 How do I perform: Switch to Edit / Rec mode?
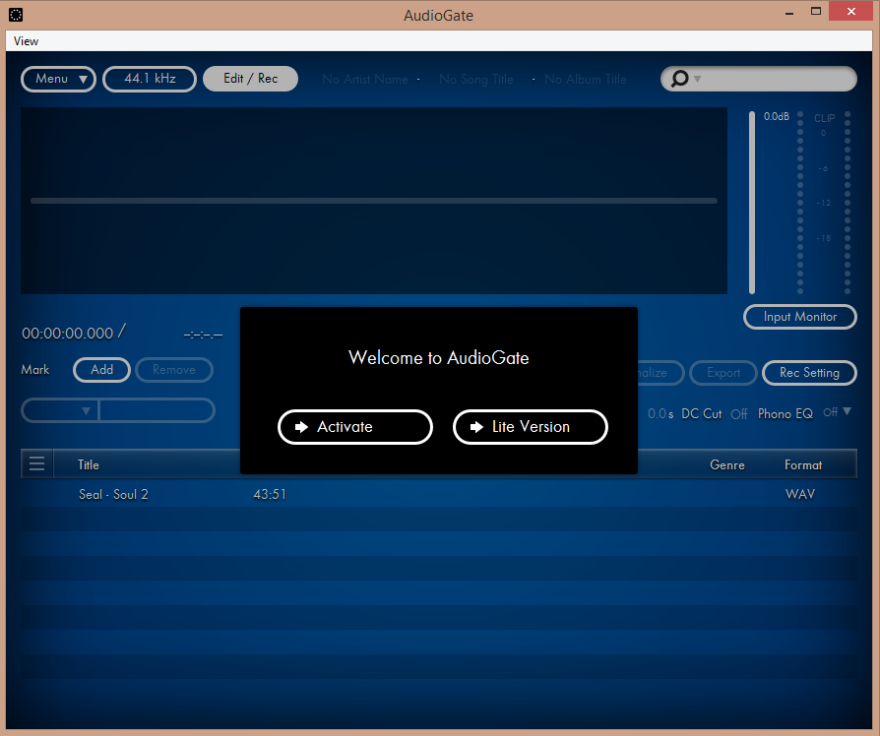pos(250,79)
